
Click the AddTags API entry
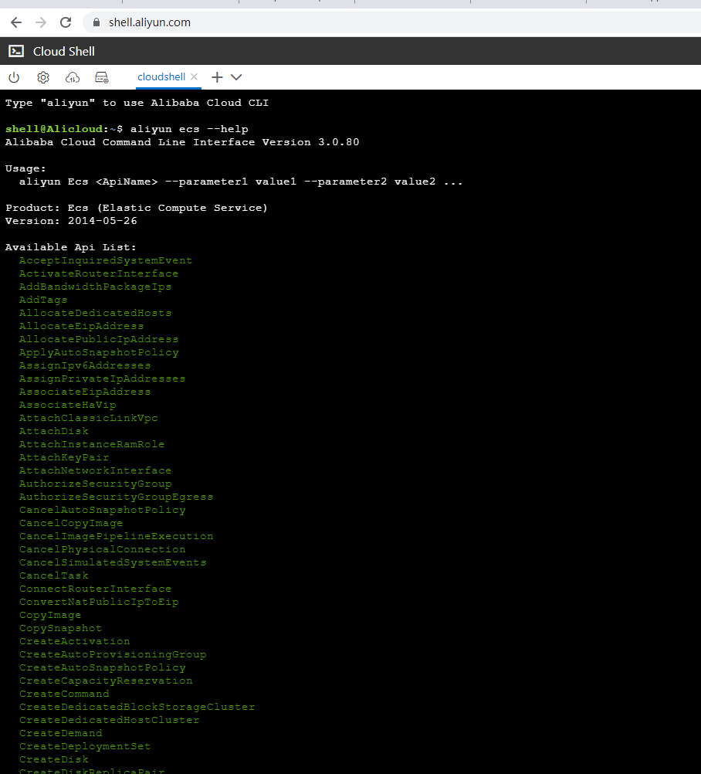43,300
